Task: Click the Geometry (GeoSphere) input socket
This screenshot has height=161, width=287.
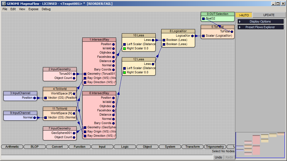Action: pos(85,127)
